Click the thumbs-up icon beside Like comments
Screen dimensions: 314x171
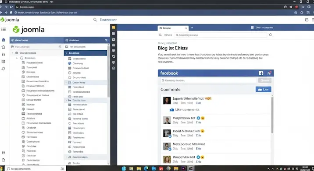171,110
